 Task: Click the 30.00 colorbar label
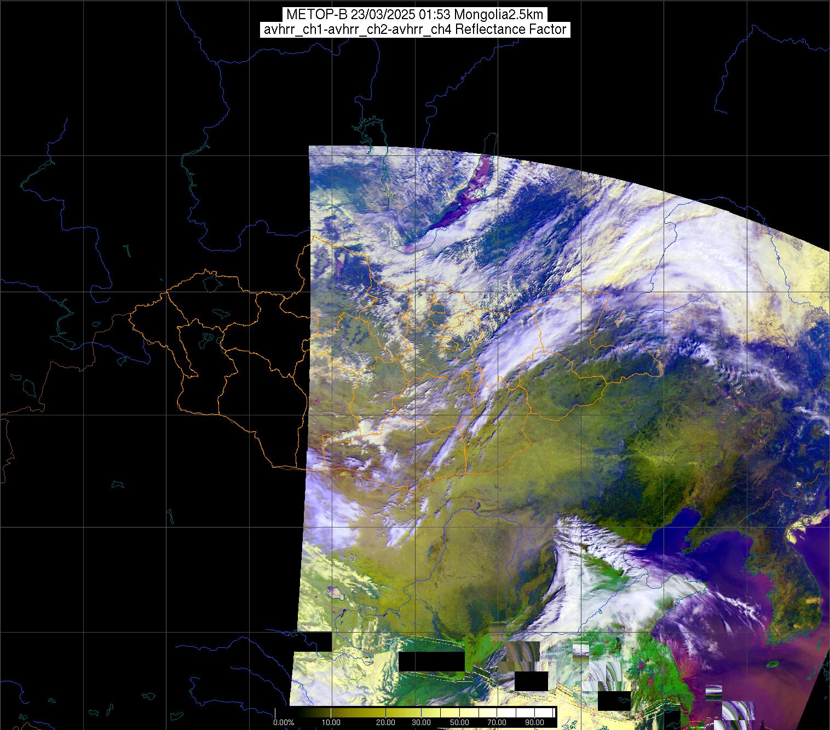422,723
